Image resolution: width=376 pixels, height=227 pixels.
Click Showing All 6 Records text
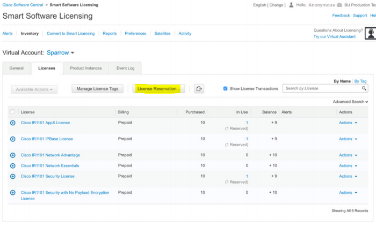(x=350, y=211)
